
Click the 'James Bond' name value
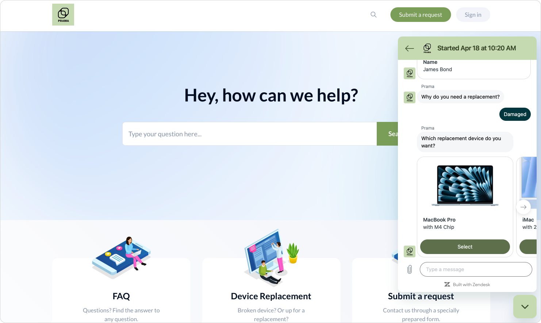pos(437,69)
